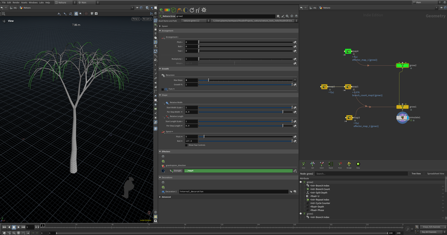Click the Prune node shelf icon
The width and height of the screenshot is (447, 235).
[x=340, y=164]
